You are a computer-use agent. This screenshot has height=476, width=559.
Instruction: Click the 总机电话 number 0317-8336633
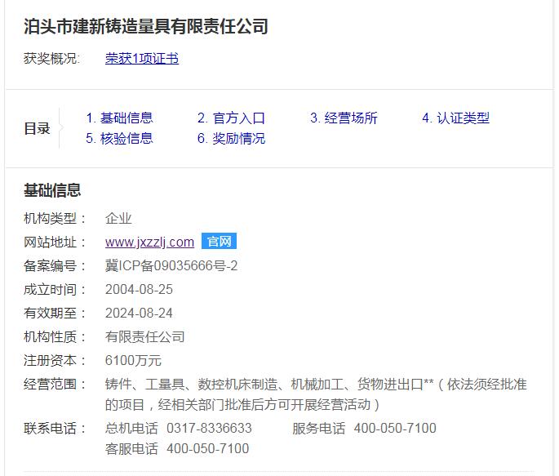click(209, 428)
